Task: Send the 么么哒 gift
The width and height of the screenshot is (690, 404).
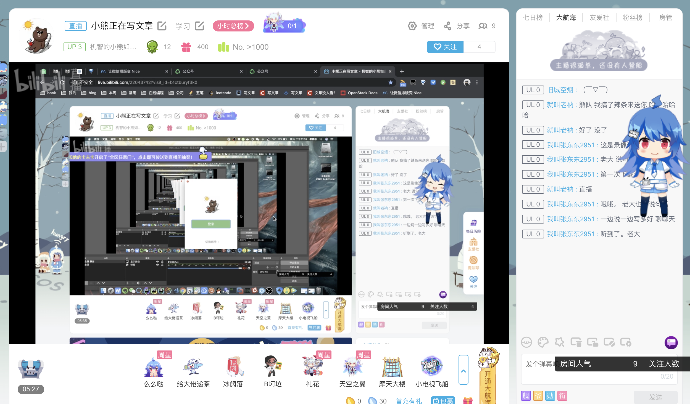Action: click(154, 368)
